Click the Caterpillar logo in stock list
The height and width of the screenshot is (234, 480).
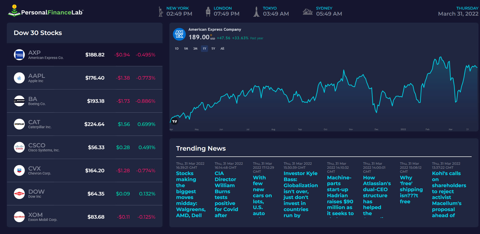tap(19, 124)
